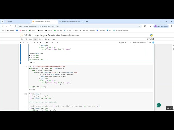Open the Run menu
This screenshot has width=174, height=130.
35,39
